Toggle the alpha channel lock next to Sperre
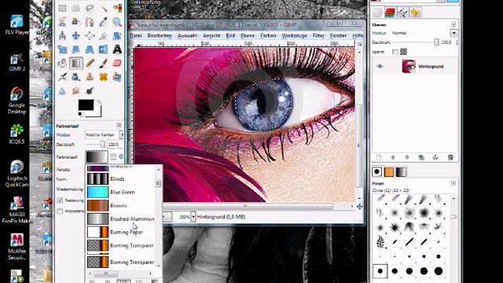This screenshot has width=503, height=283. click(403, 51)
